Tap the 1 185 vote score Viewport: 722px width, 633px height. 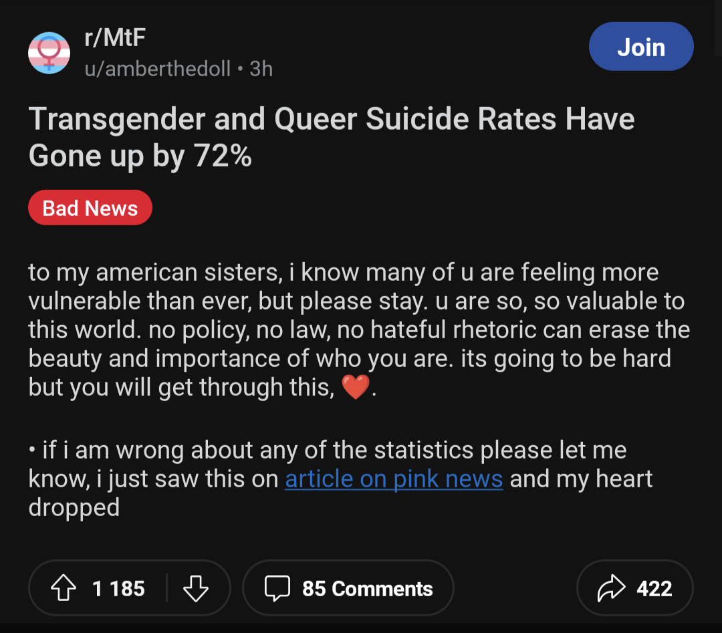[x=118, y=588]
